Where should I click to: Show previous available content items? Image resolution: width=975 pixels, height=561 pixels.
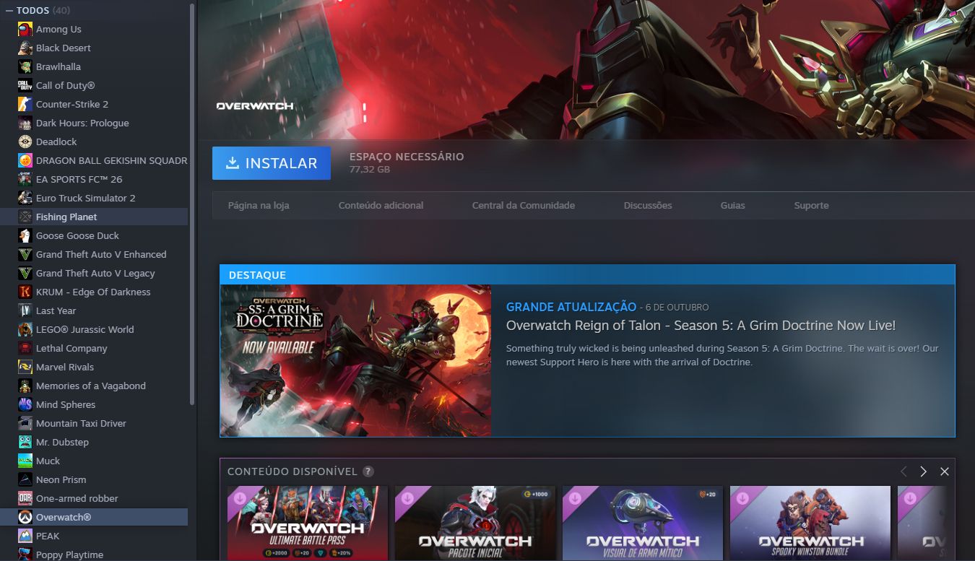[903, 471]
